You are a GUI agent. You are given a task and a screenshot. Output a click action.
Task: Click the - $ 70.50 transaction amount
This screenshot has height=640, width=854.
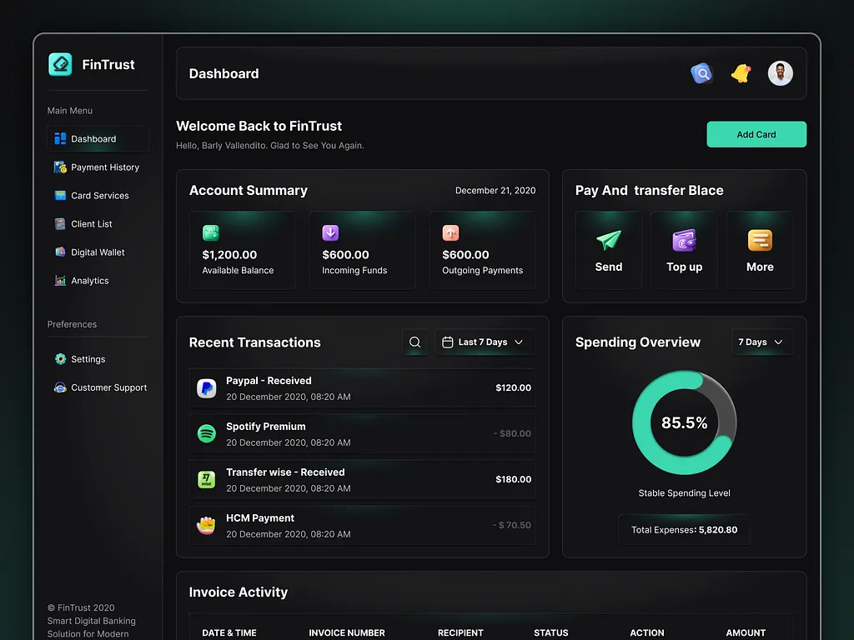pyautogui.click(x=511, y=525)
